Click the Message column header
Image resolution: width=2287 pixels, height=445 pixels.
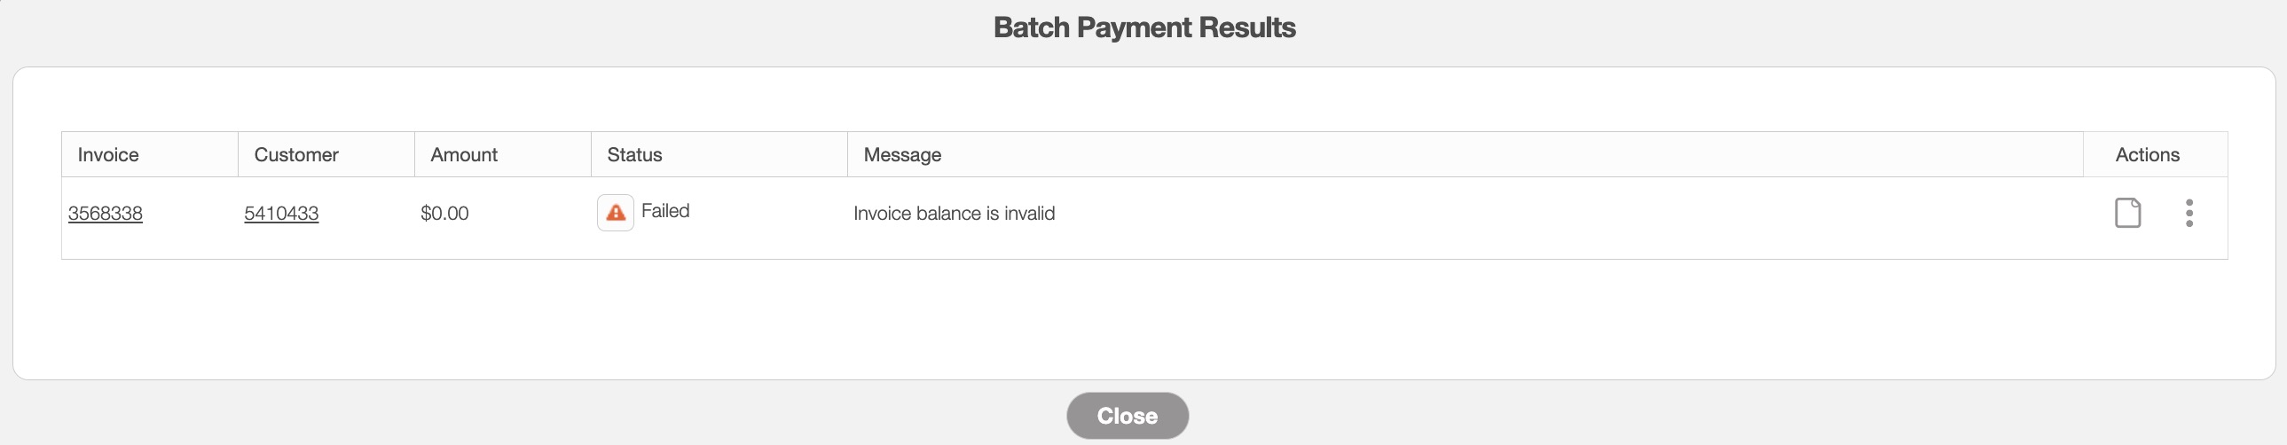click(902, 155)
